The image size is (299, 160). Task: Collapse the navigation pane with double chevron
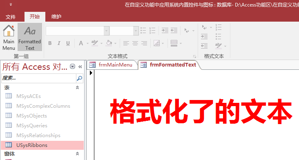click(x=80, y=67)
